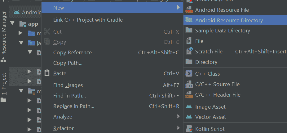This screenshot has height=133, width=287.
Task: Create new Android Resource File
Action: click(x=235, y=10)
